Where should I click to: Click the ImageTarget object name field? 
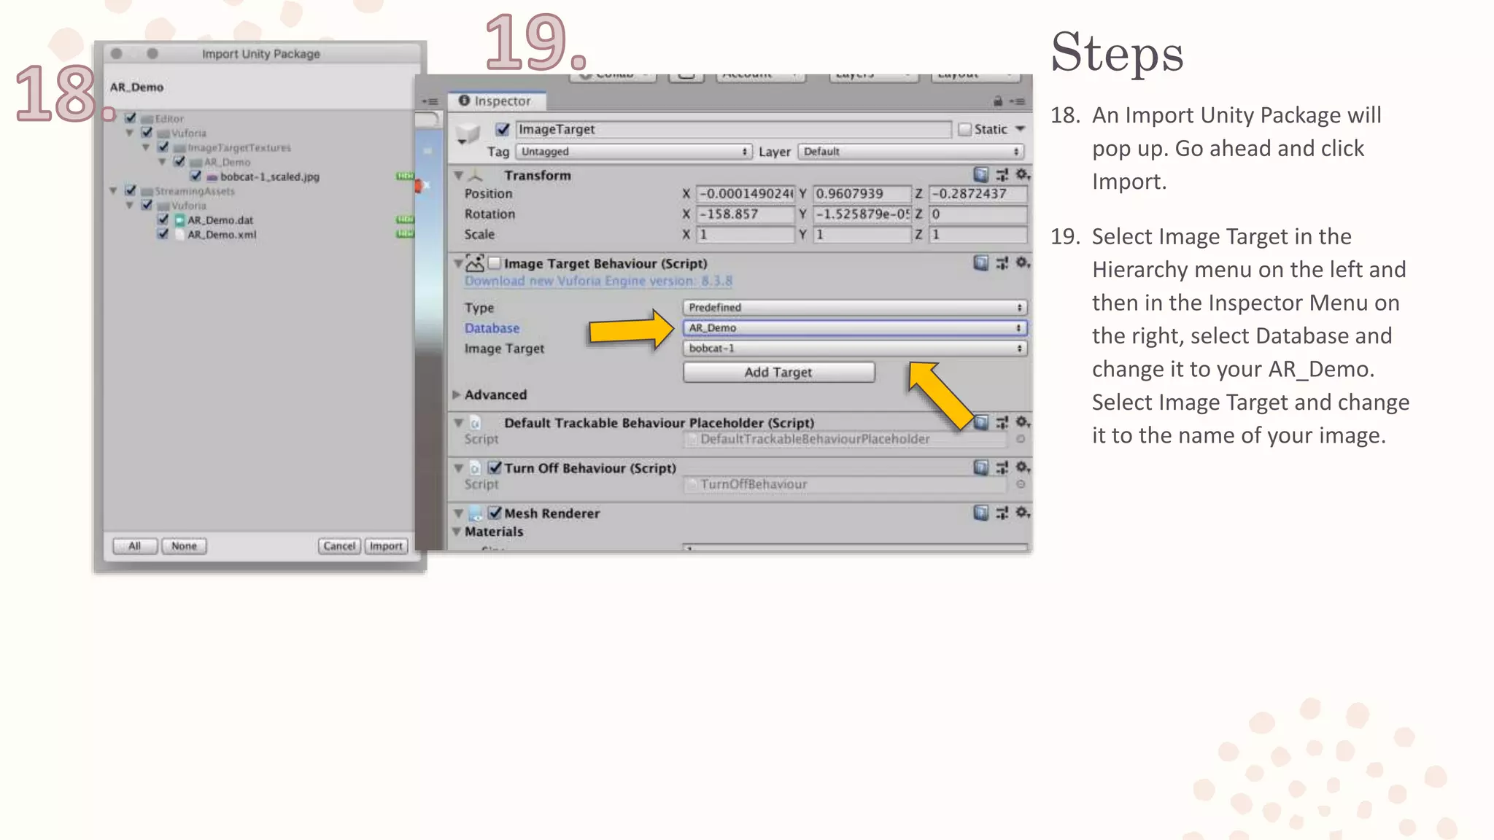733,129
